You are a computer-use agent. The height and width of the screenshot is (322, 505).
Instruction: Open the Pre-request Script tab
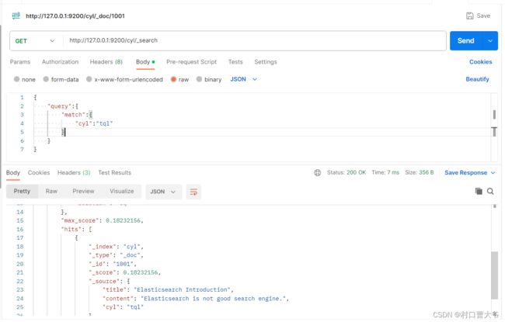click(192, 62)
